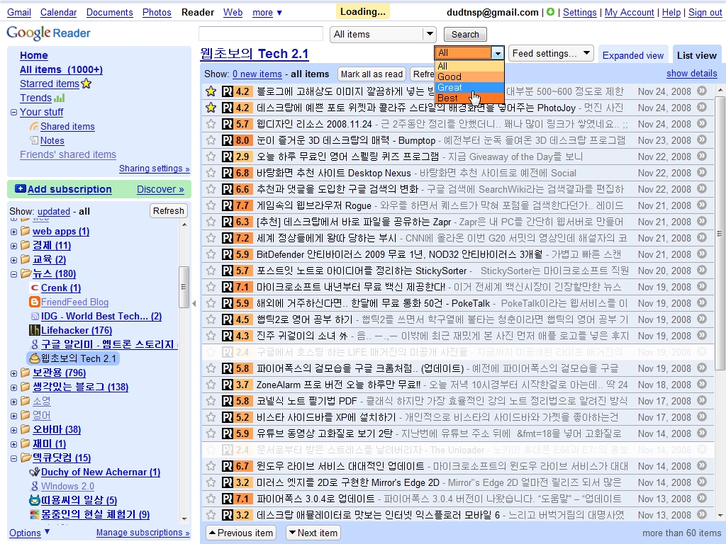Star the StickySorter item
The width and height of the screenshot is (726, 544).
click(x=211, y=271)
